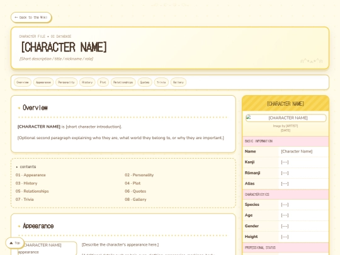Click the 'Image by [ARTIST]' caption

tap(285, 126)
